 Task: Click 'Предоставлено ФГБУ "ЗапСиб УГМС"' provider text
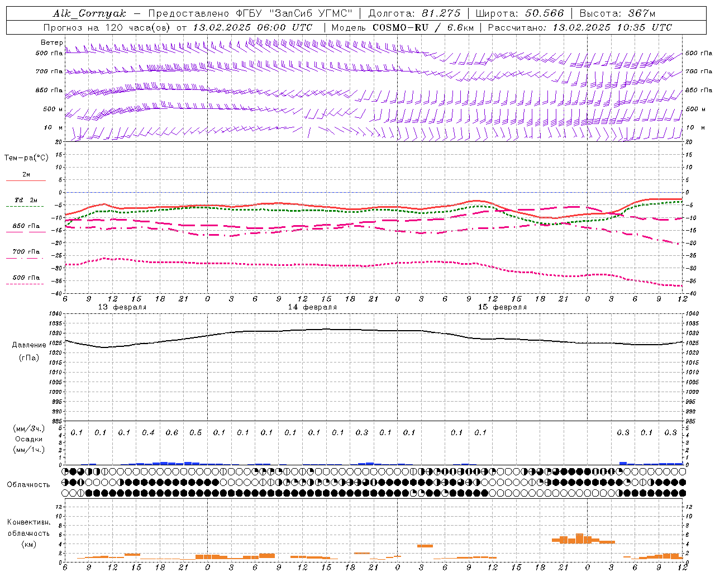click(x=250, y=13)
